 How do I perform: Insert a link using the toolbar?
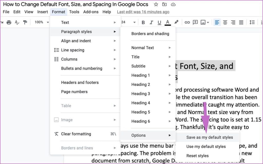pos(187,22)
